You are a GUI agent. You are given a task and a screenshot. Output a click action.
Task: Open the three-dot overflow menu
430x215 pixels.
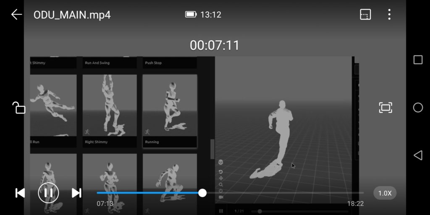pyautogui.click(x=389, y=14)
